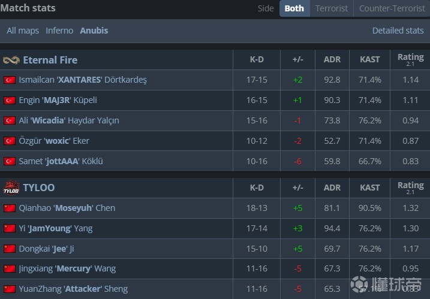The image size is (430, 299).
Task: Open the Detailed stats link
Action: (398, 31)
